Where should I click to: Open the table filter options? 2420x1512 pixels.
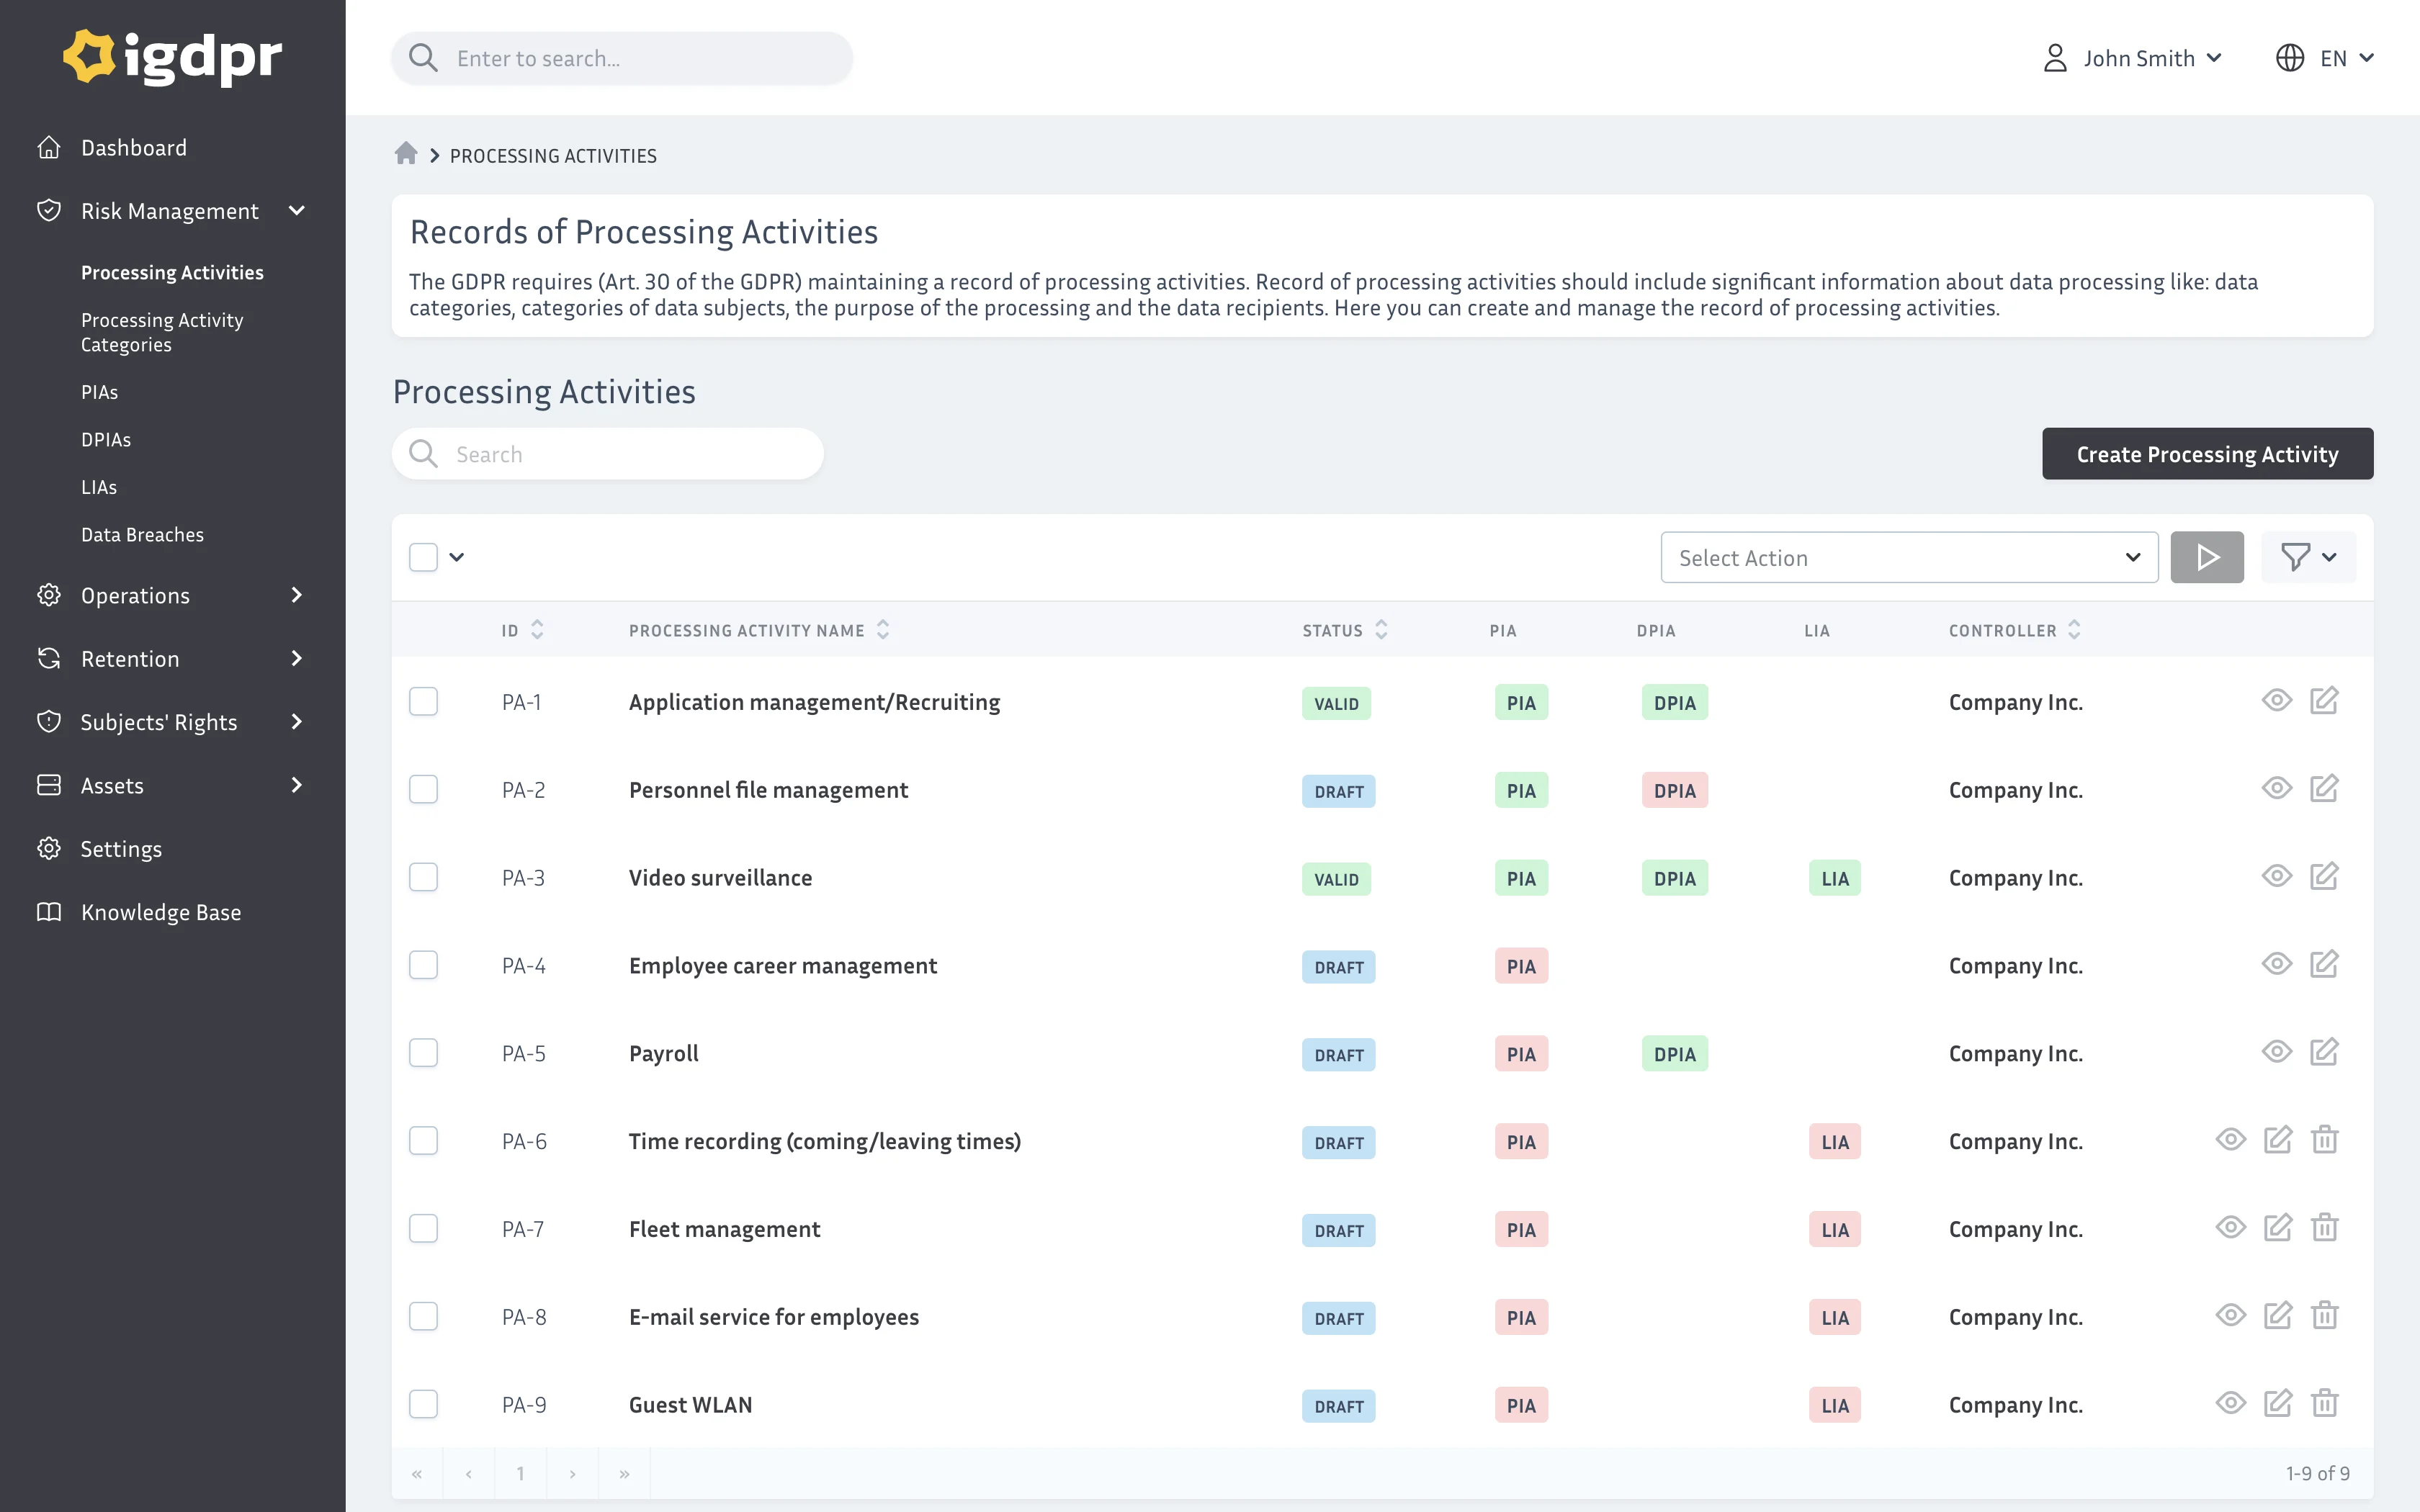[x=2307, y=557]
